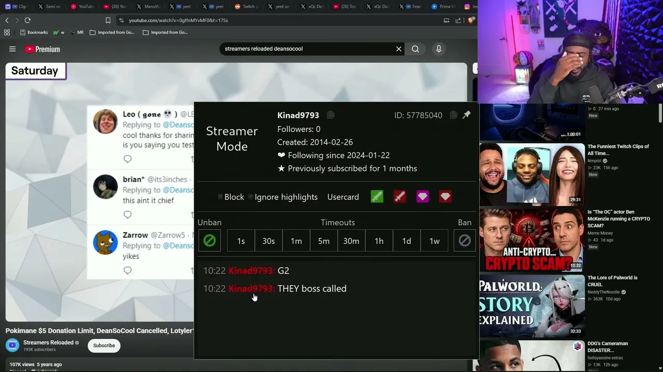Switch to the Semi on... X tab
The image size is (663, 372).
point(49,7)
